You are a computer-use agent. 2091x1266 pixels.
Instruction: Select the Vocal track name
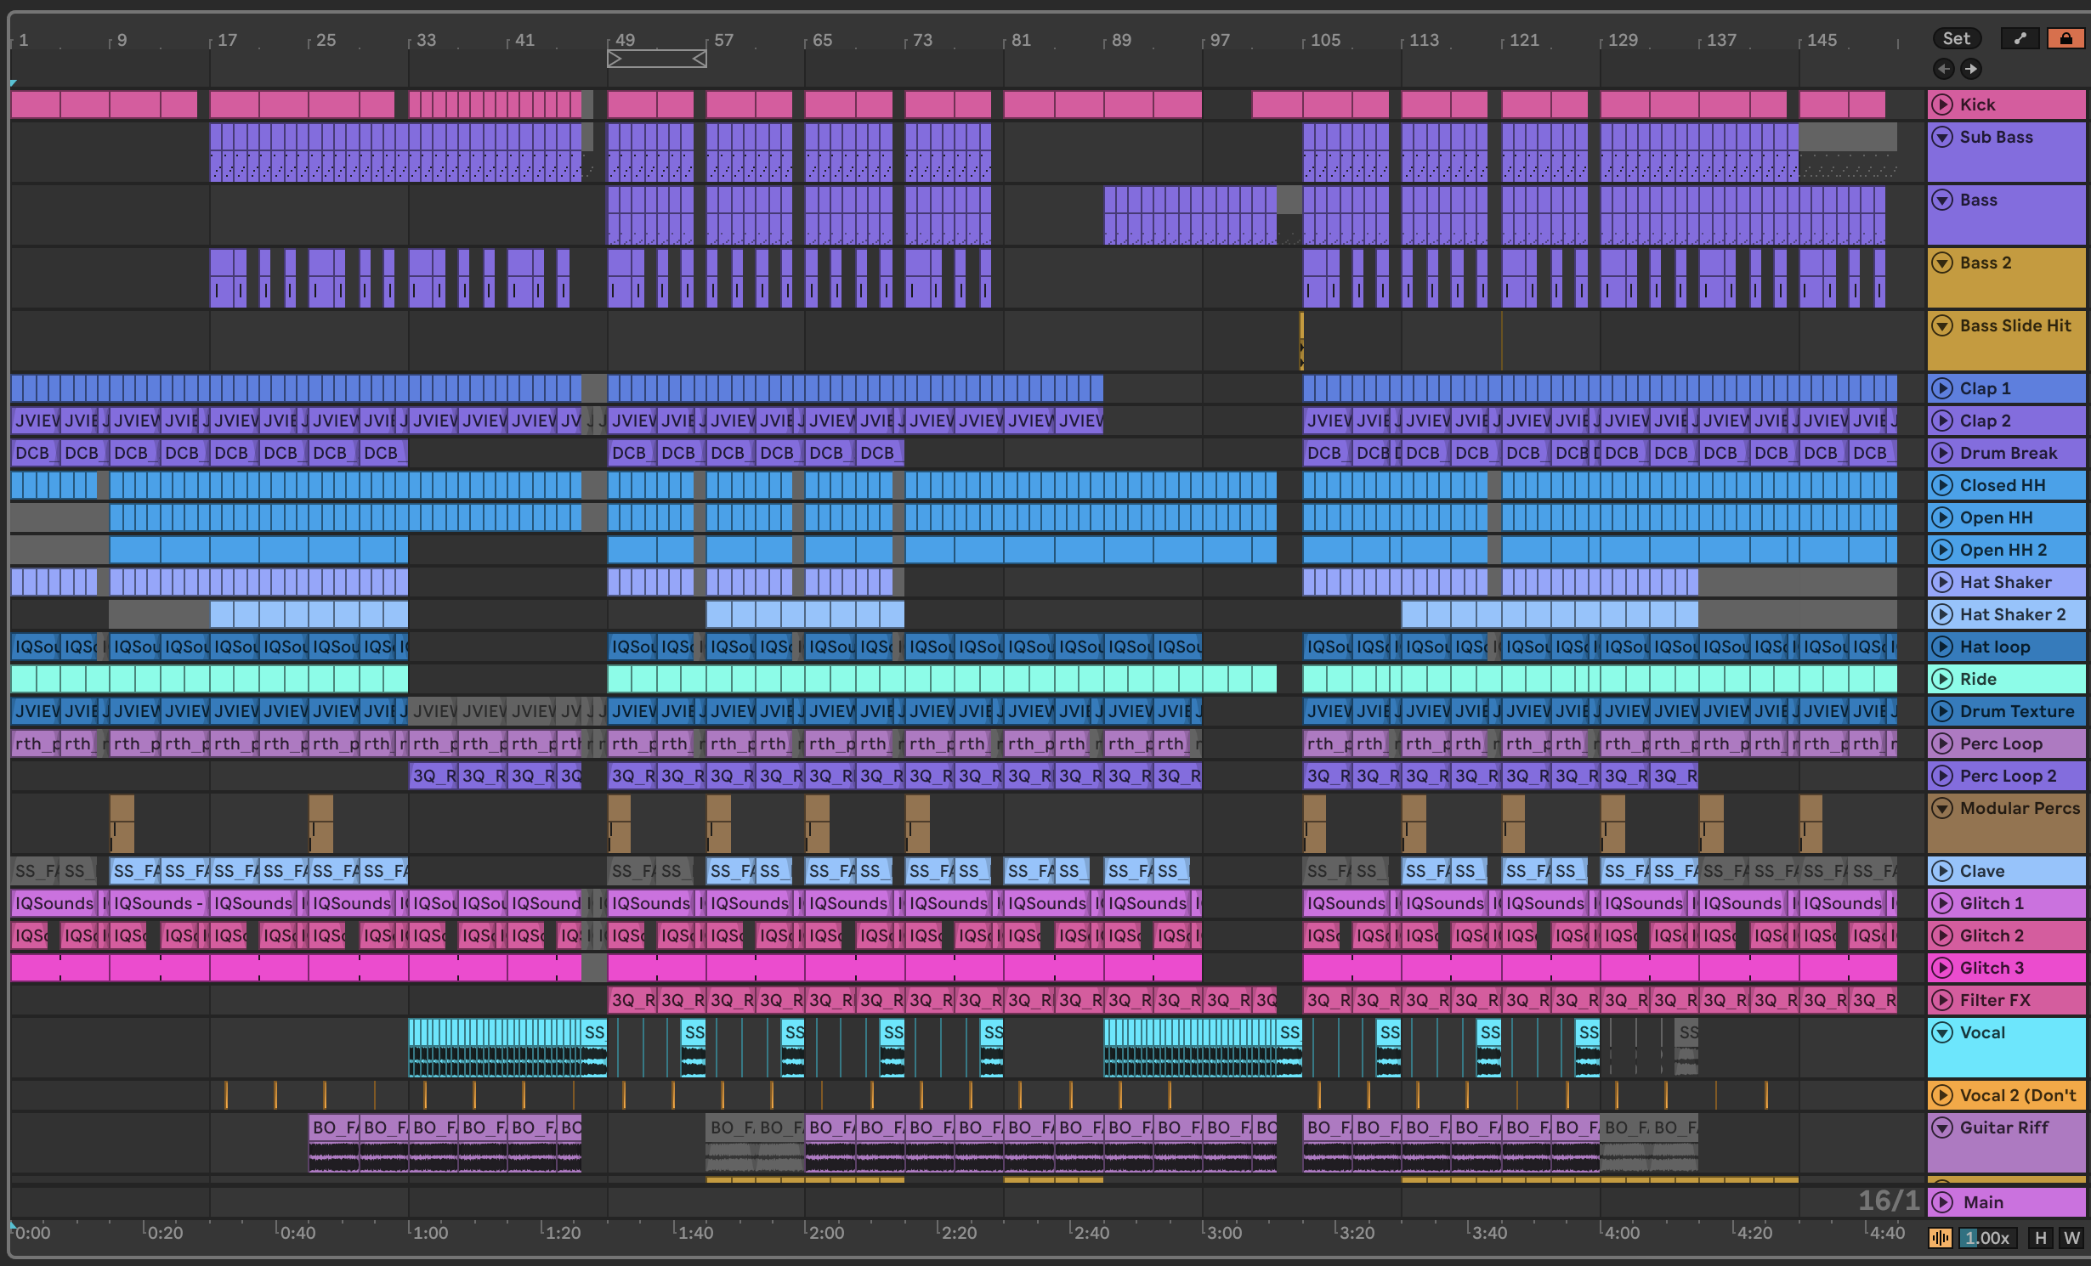tap(1982, 1032)
